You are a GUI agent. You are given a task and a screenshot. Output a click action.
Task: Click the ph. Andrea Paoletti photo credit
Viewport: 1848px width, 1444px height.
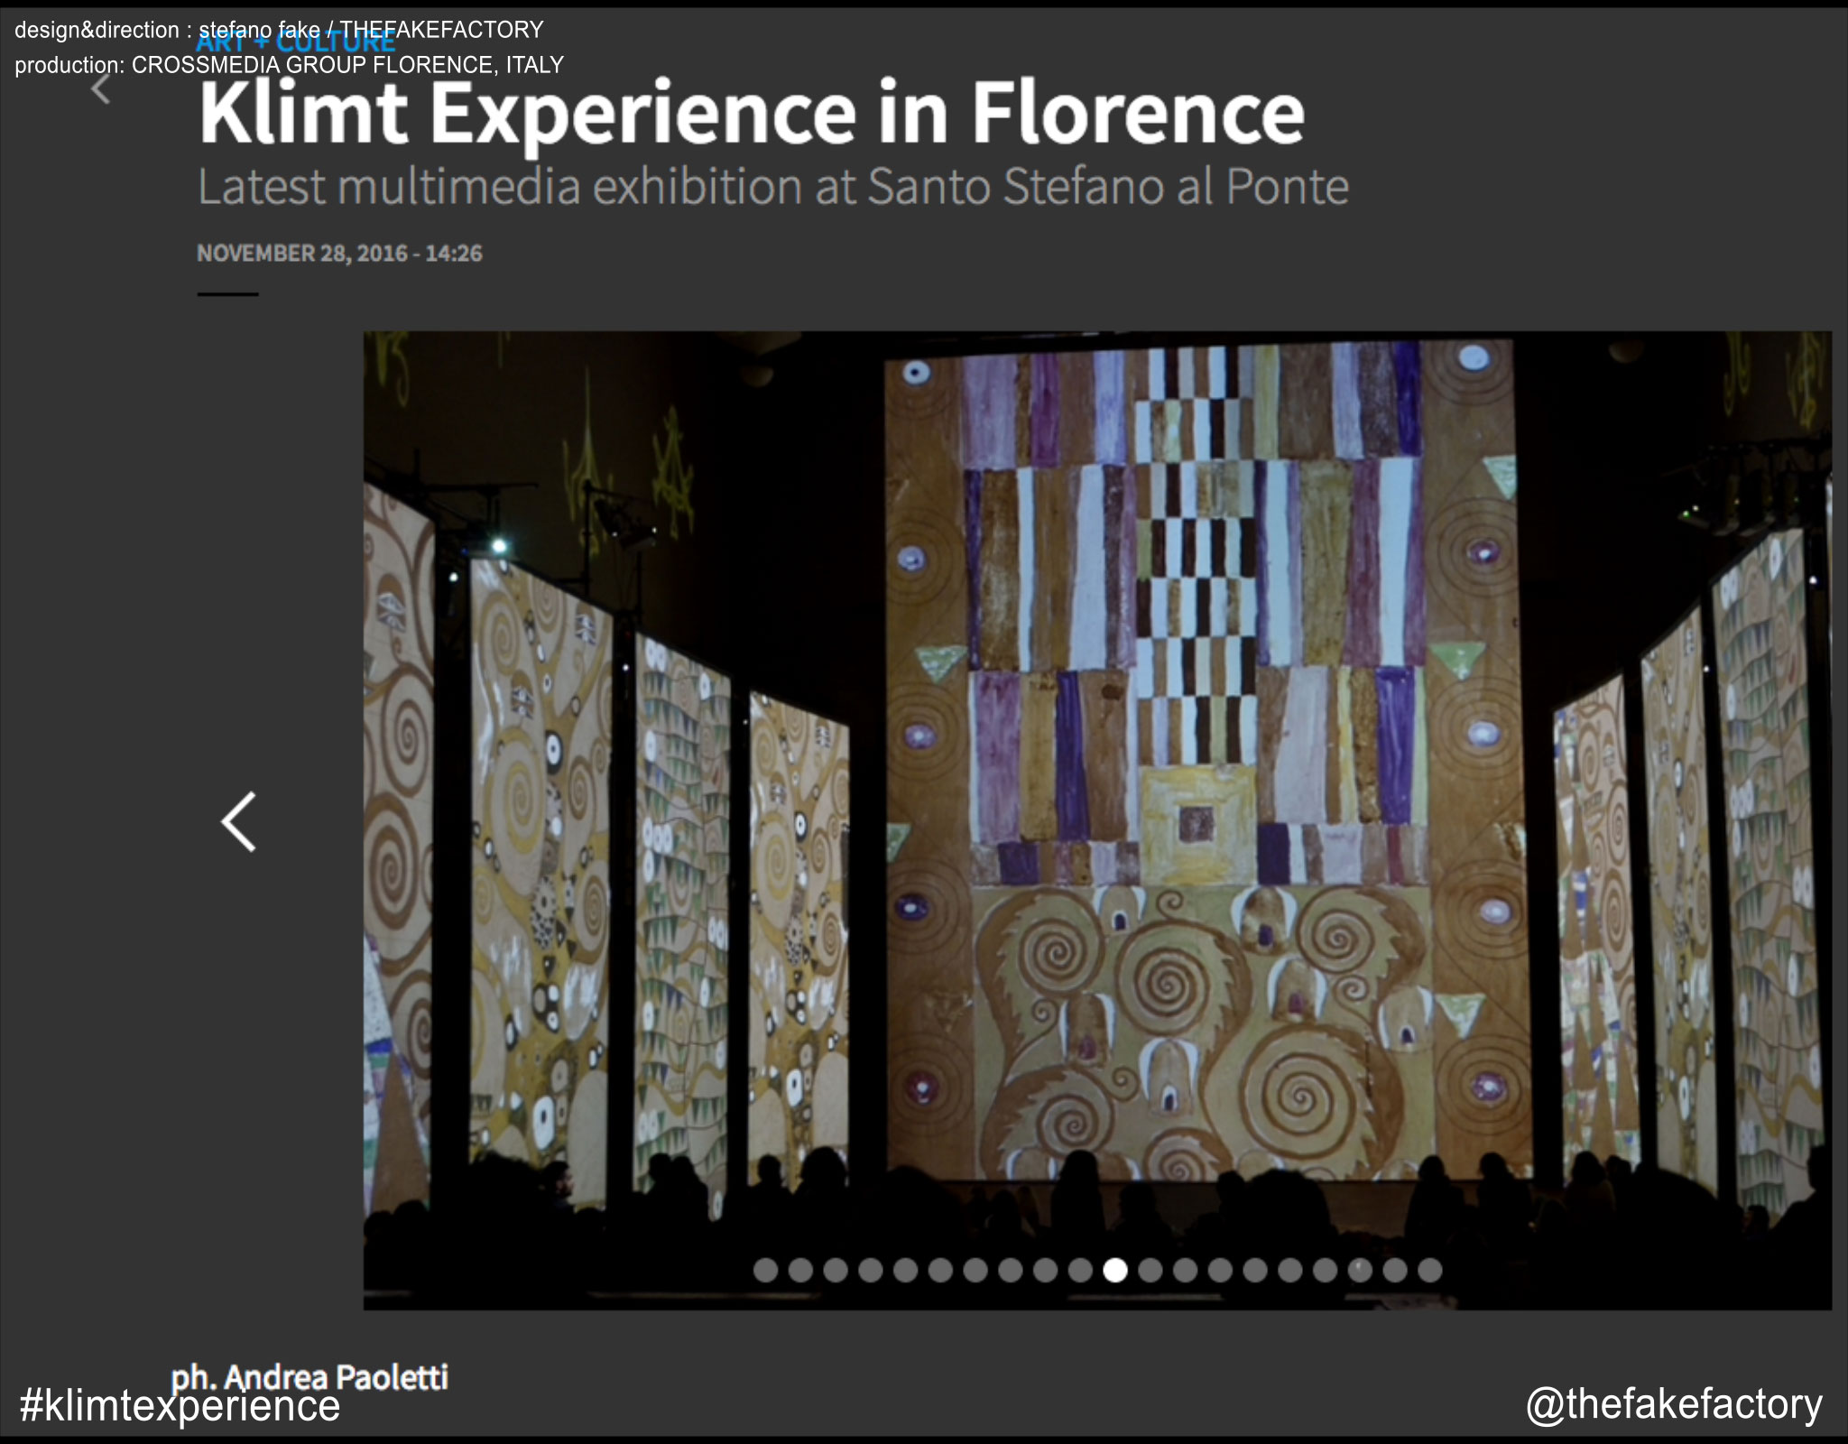coord(310,1376)
